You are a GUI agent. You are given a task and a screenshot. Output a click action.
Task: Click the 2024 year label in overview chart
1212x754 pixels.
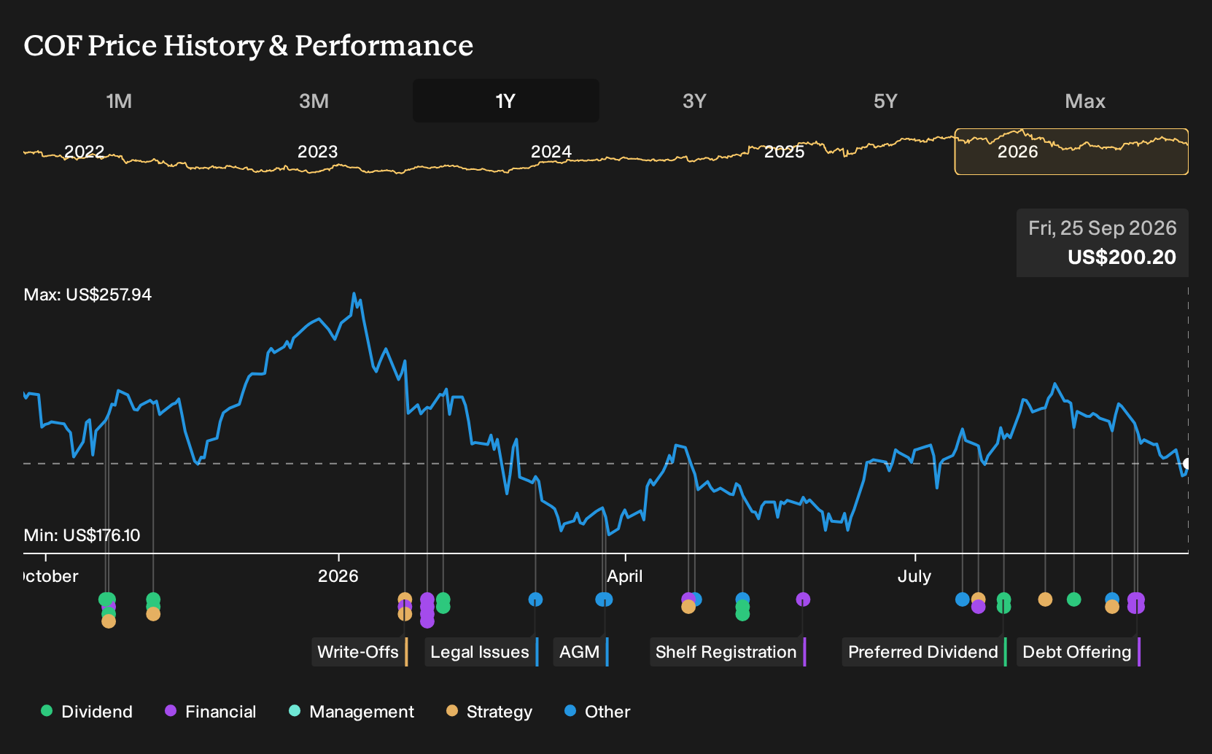(551, 152)
